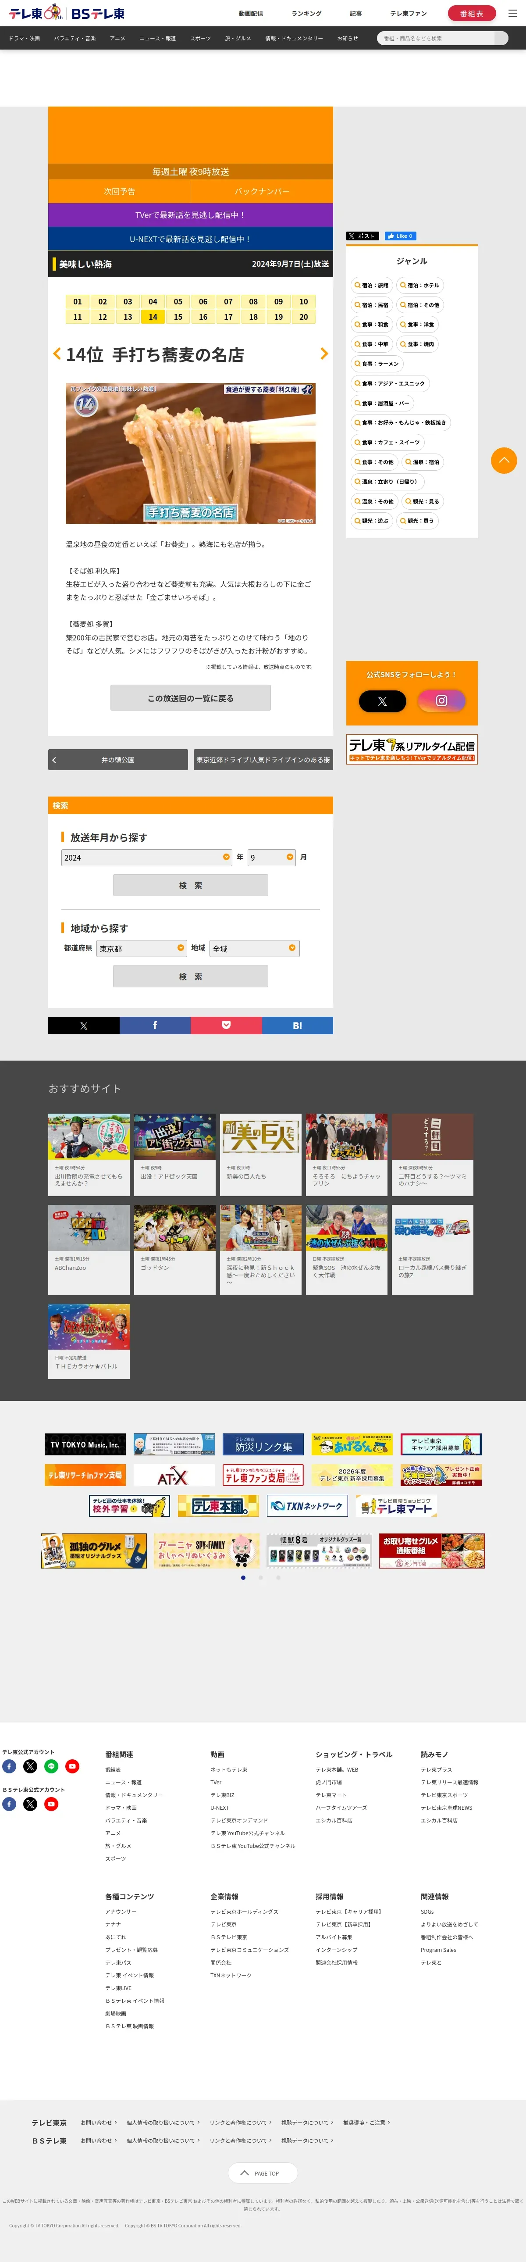Click the バックナンバー orange tab
The image size is (526, 2262).
click(x=262, y=190)
